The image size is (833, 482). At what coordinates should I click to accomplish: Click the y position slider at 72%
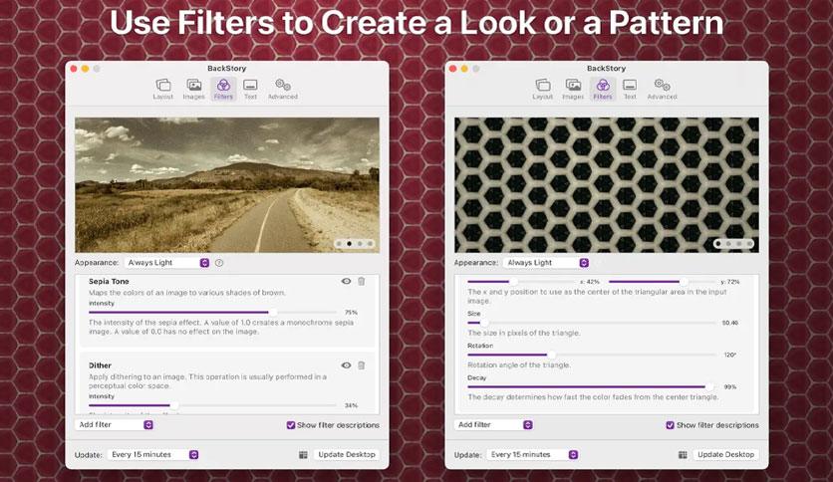coord(684,282)
